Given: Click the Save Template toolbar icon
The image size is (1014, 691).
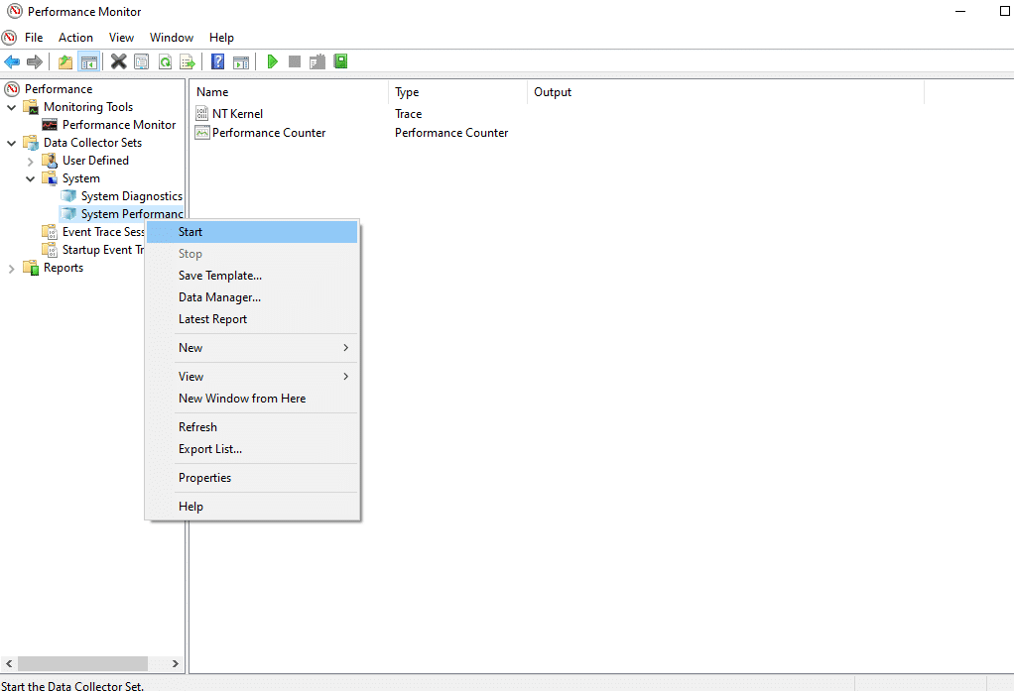Looking at the screenshot, I should pyautogui.click(x=317, y=61).
